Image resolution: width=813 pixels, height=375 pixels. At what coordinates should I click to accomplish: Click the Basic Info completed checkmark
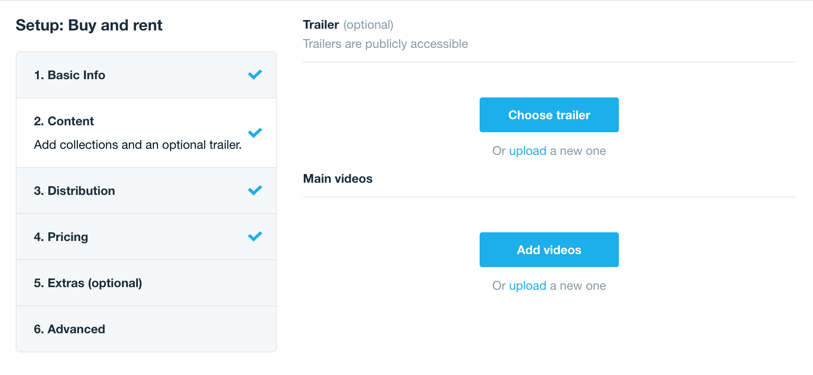pos(255,75)
